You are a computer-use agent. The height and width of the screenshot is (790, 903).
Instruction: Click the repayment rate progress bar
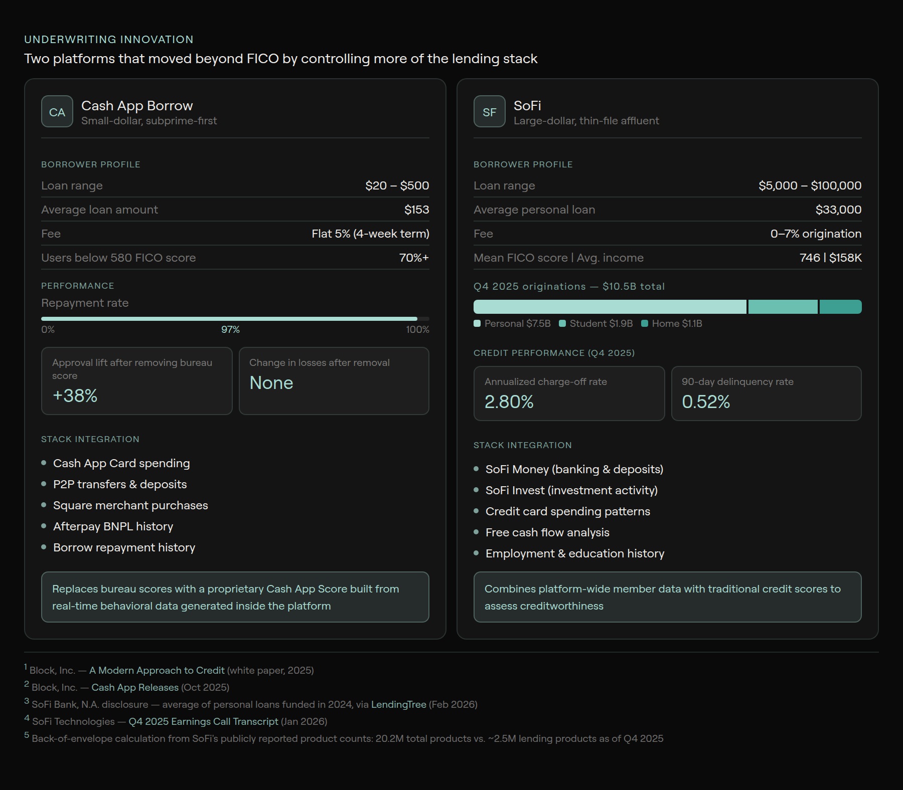click(x=235, y=319)
